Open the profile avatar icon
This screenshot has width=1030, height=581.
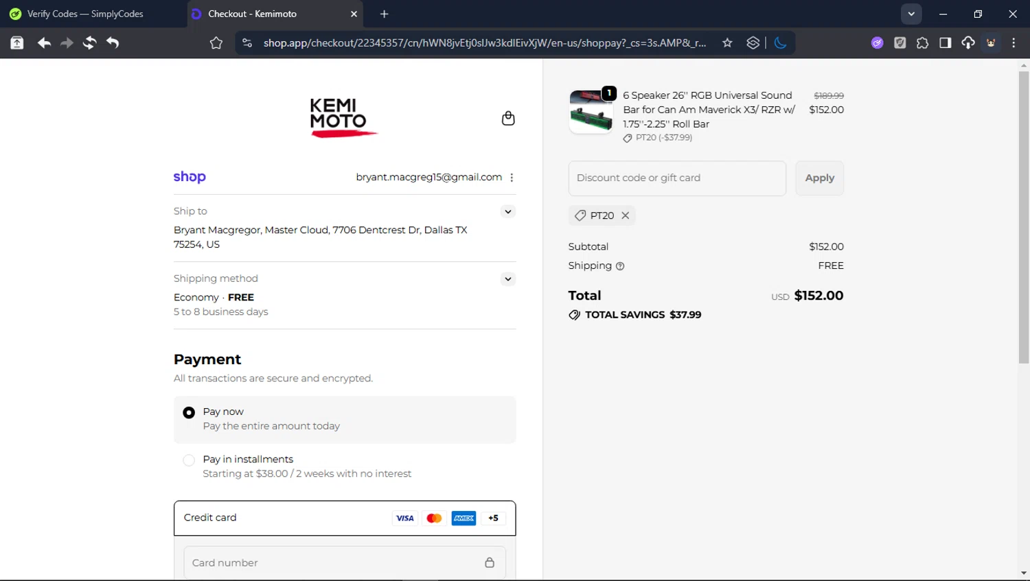[991, 43]
